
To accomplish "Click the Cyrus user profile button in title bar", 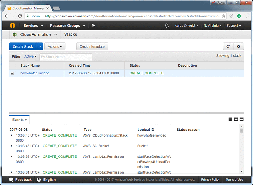I will coord(218,3).
